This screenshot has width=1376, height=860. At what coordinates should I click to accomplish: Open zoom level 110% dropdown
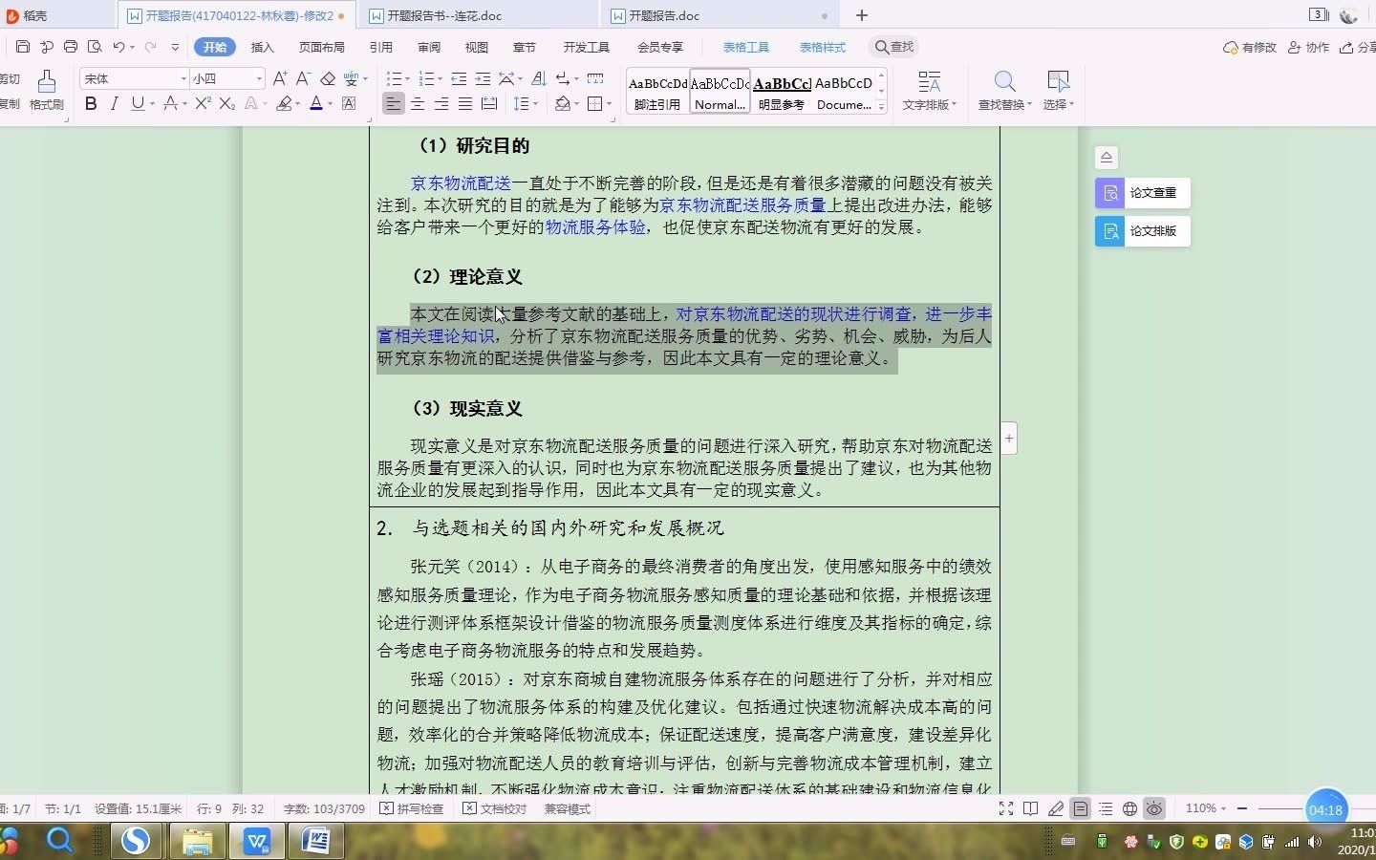(1206, 808)
